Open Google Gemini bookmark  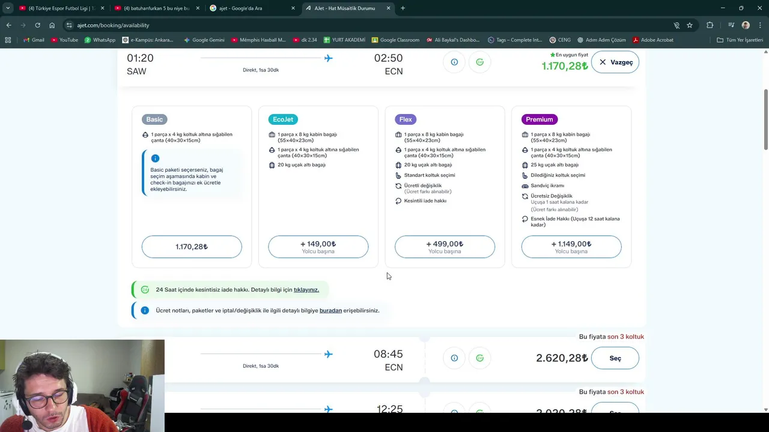[204, 40]
